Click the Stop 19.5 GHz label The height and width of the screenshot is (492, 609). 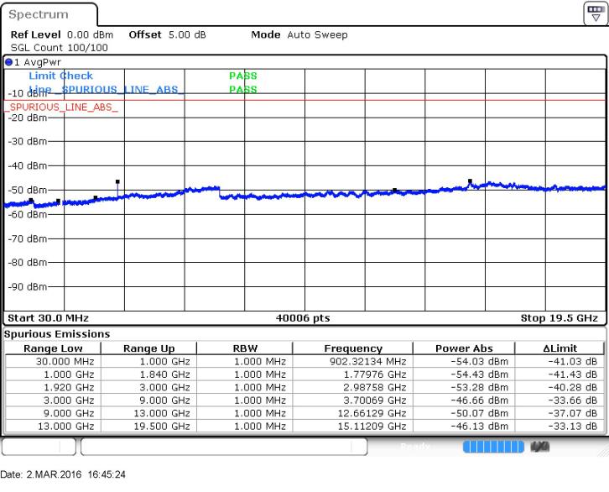pyautogui.click(x=560, y=318)
